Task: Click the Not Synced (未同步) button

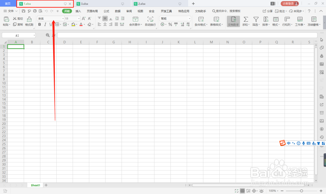Action: (296, 11)
